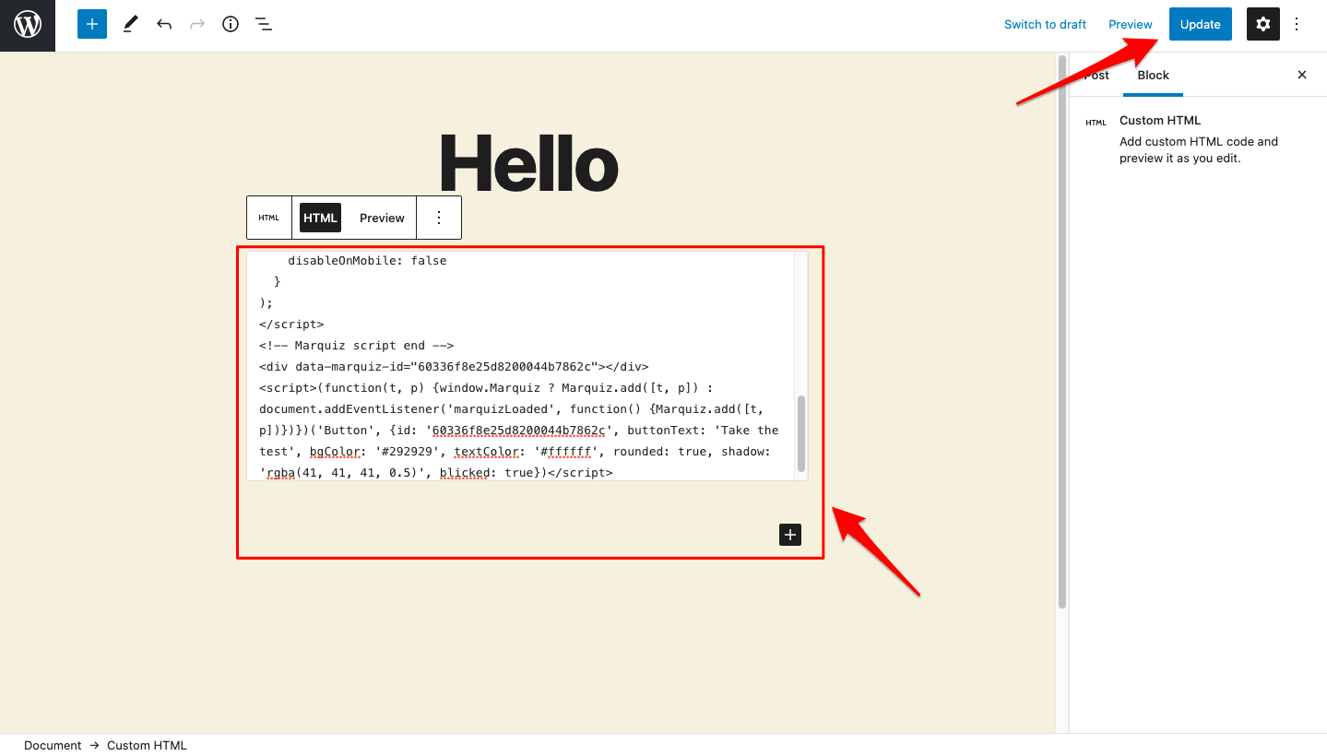This screenshot has height=756, width=1327.
Task: Select the Tools pencil icon
Action: click(130, 24)
